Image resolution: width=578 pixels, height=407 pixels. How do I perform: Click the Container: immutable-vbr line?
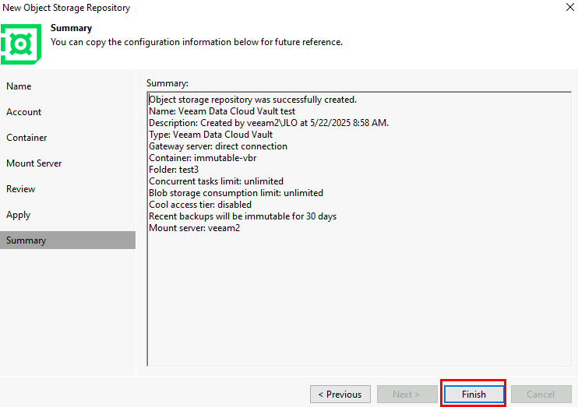click(203, 158)
